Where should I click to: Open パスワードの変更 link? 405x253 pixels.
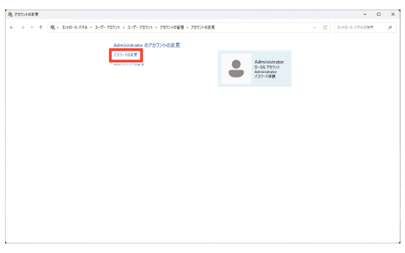pos(125,55)
